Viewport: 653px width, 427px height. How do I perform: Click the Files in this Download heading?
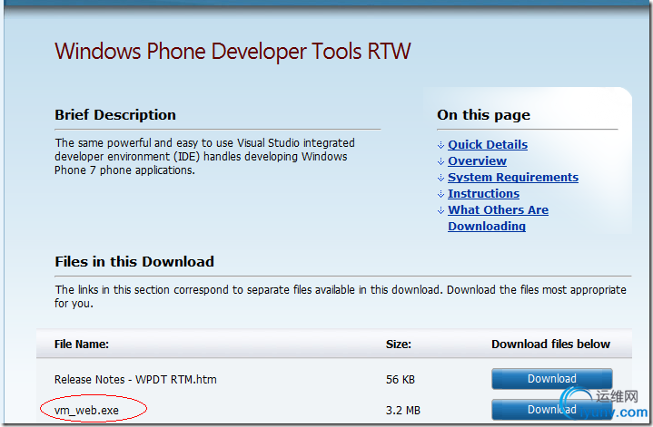tap(134, 262)
